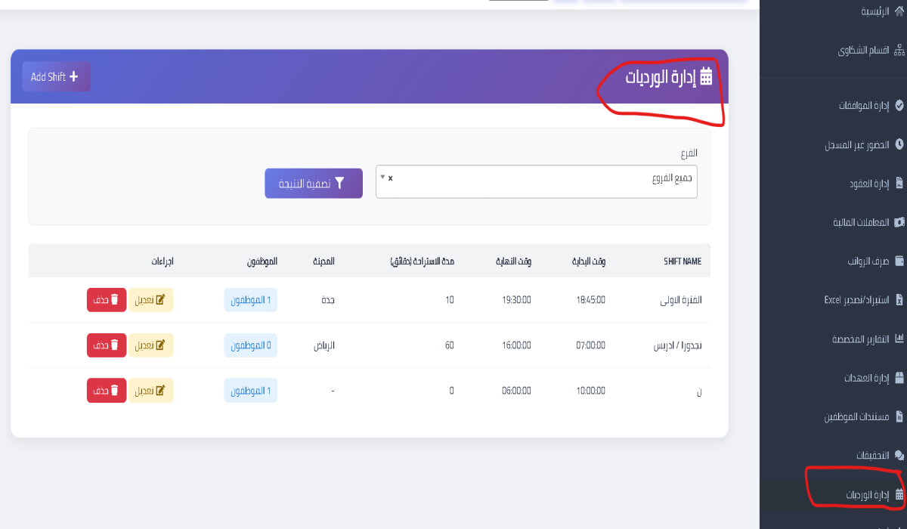Image resolution: width=907 pixels, height=529 pixels.
Task: Click the checkmark icon beside إدارة الموافقات
Action: (x=899, y=105)
